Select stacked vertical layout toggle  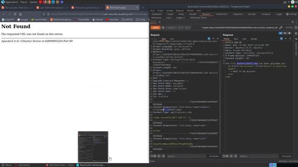tap(285, 33)
